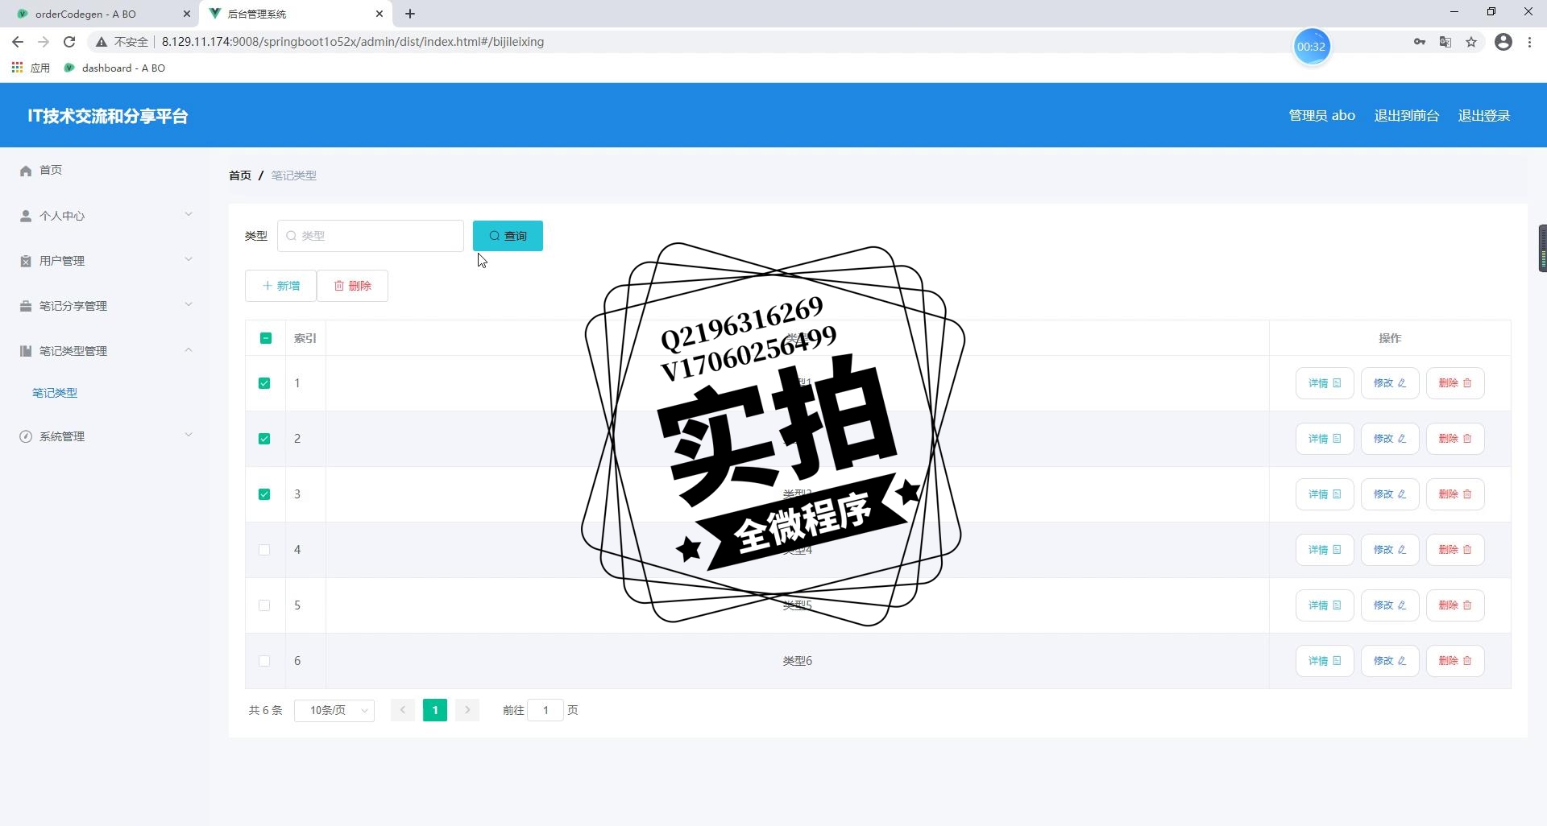
Task: Open the dashboard - A BO bookmark
Action: tap(114, 68)
